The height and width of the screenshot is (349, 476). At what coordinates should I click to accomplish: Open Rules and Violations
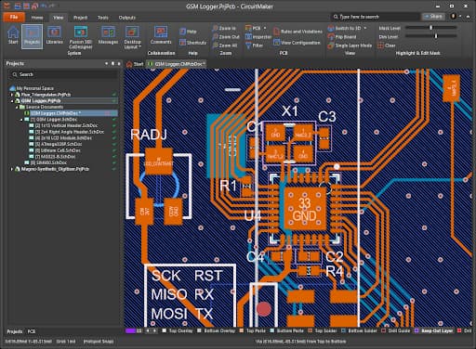[297, 32]
